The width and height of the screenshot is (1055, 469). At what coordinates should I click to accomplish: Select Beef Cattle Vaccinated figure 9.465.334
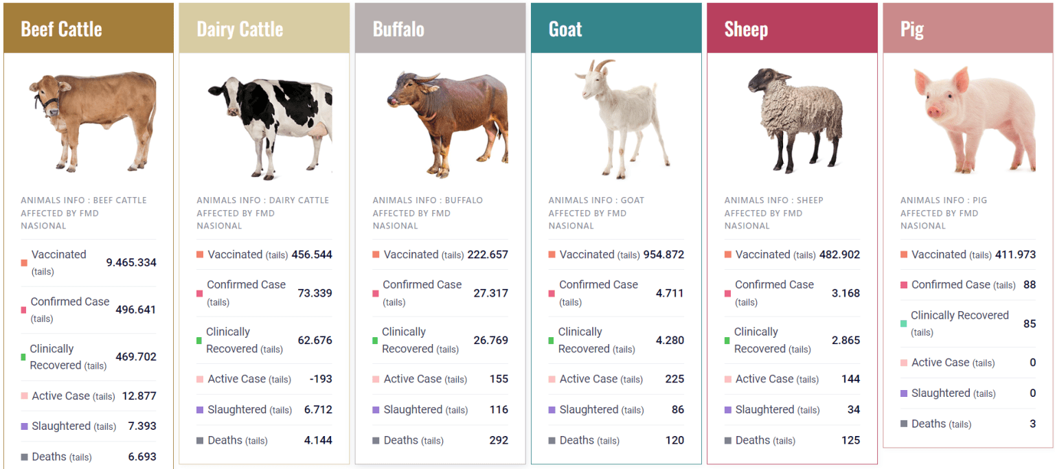[x=131, y=262]
